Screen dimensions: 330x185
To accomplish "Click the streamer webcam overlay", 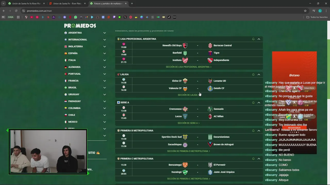I will tap(48, 152).
